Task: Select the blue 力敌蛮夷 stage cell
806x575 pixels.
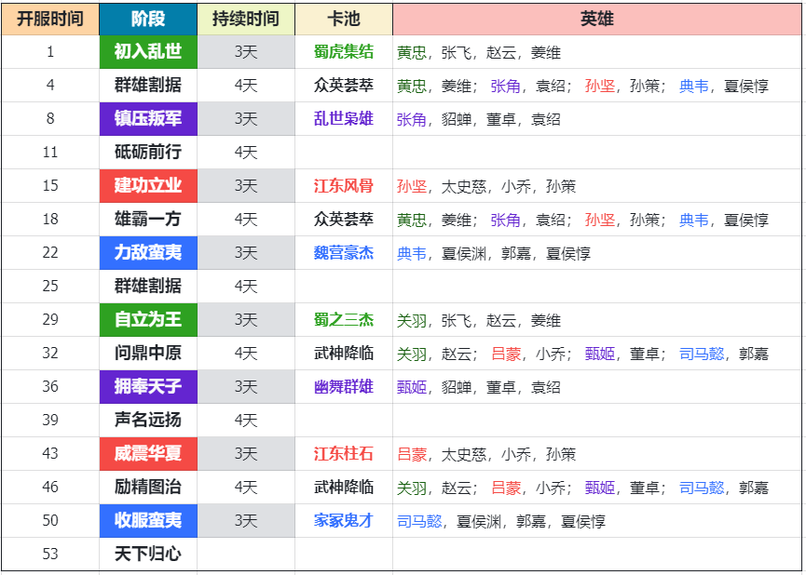Action: pos(148,252)
